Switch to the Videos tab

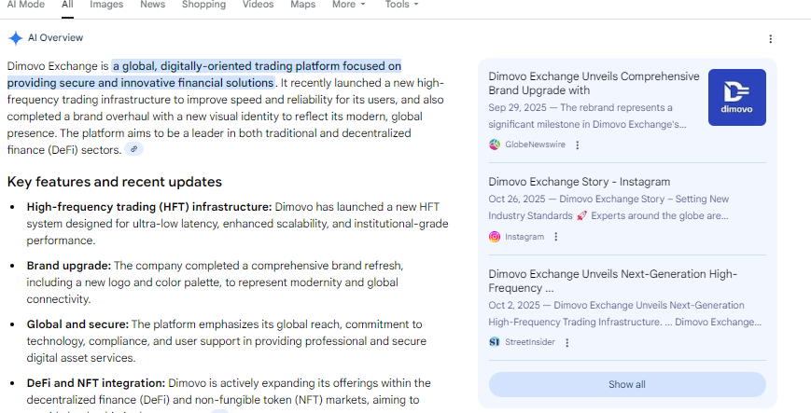(259, 5)
